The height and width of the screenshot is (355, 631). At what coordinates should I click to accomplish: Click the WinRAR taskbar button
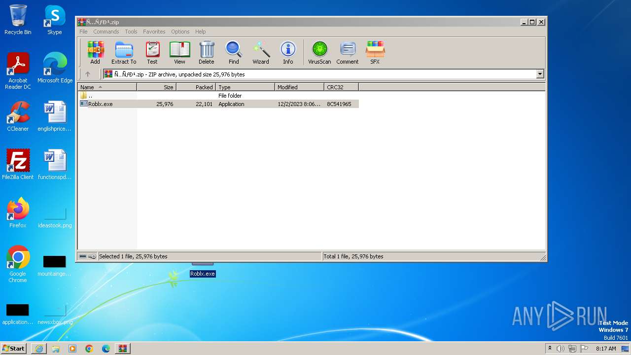(122, 348)
